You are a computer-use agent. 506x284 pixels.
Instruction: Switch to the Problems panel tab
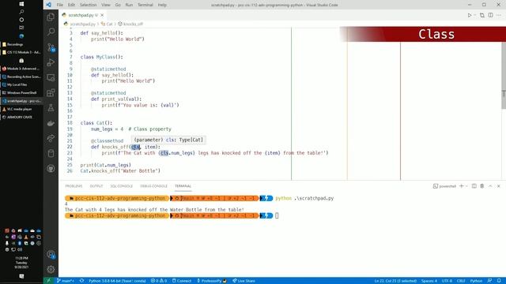(x=74, y=186)
